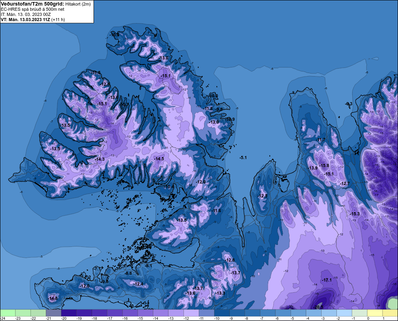The image size is (398, 321).
Task: Pick the -13 lavender legend swatch
Action: click(x=176, y=313)
